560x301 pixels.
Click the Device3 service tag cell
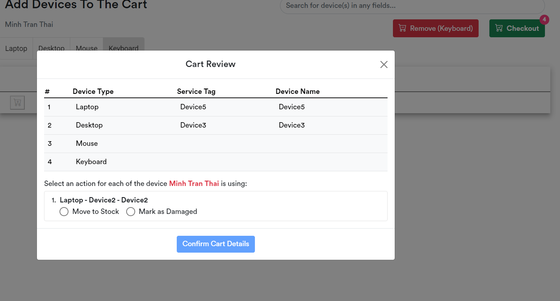tap(193, 125)
